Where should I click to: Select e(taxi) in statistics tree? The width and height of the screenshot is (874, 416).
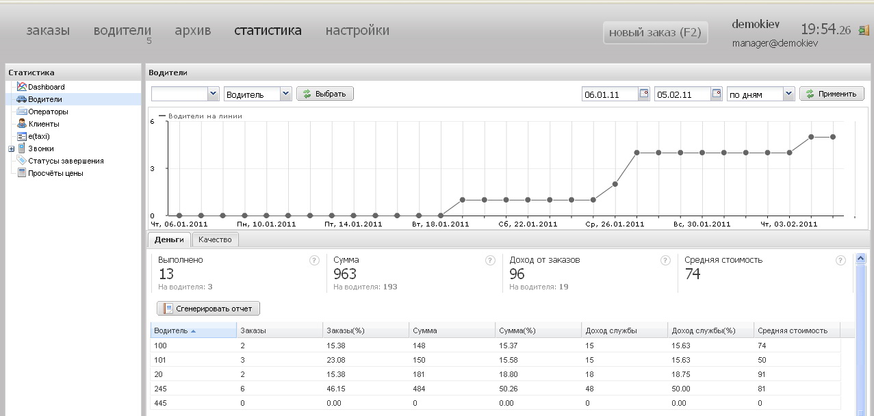pos(39,136)
